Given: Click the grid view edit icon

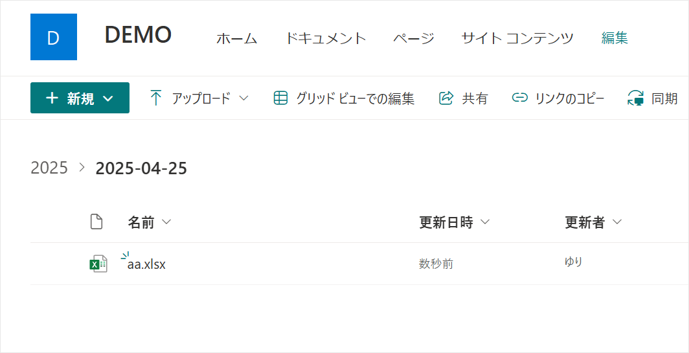Looking at the screenshot, I should coord(280,98).
